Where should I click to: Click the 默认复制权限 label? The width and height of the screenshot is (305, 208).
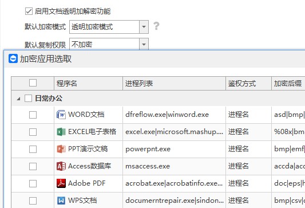coord(45,45)
